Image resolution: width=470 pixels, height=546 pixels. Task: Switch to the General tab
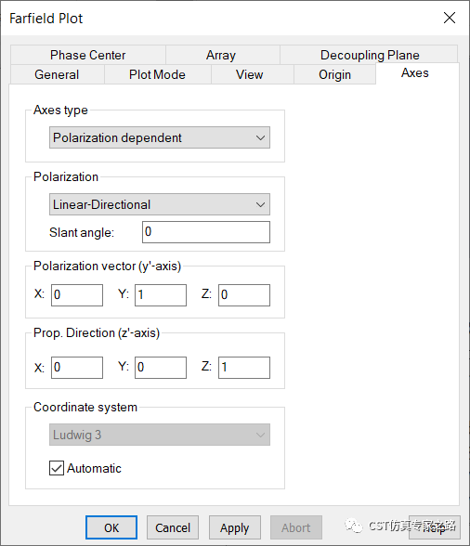58,74
